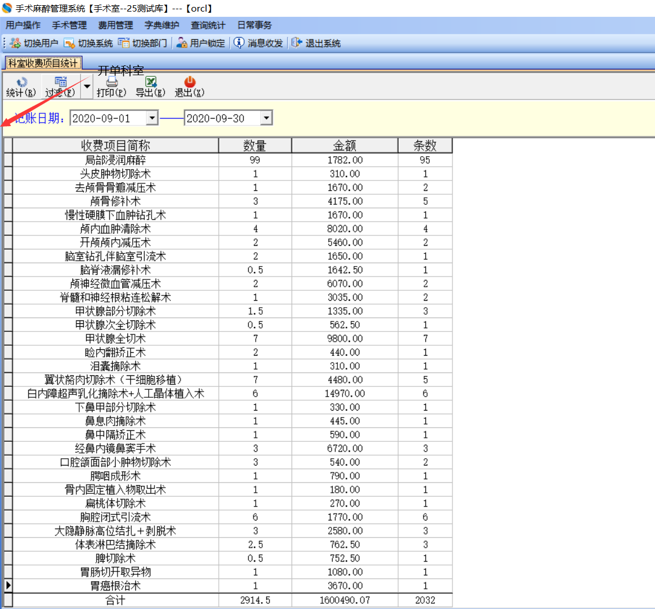
Task: Open the 查询统计 menu
Action: [x=208, y=25]
